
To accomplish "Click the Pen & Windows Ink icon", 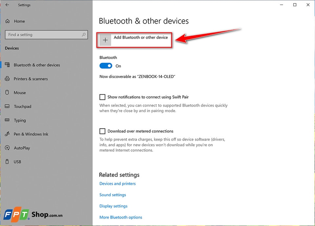I will tap(7, 134).
